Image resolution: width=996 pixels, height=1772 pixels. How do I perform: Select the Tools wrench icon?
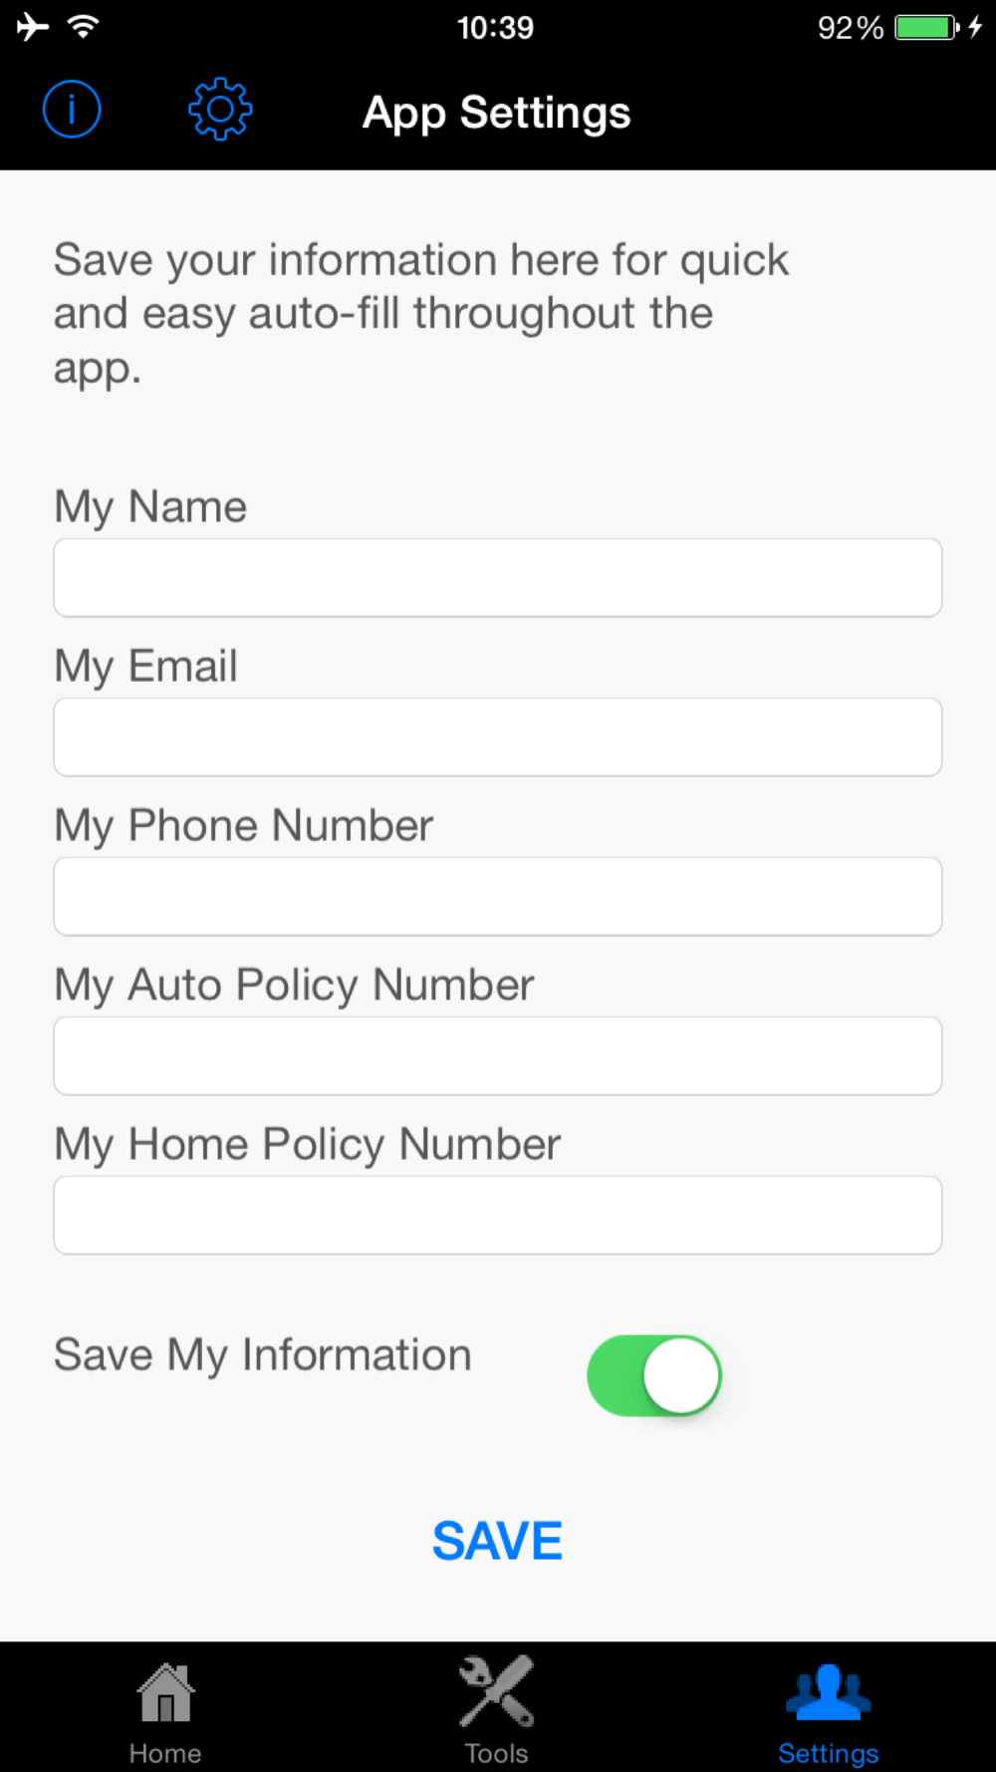(496, 1691)
